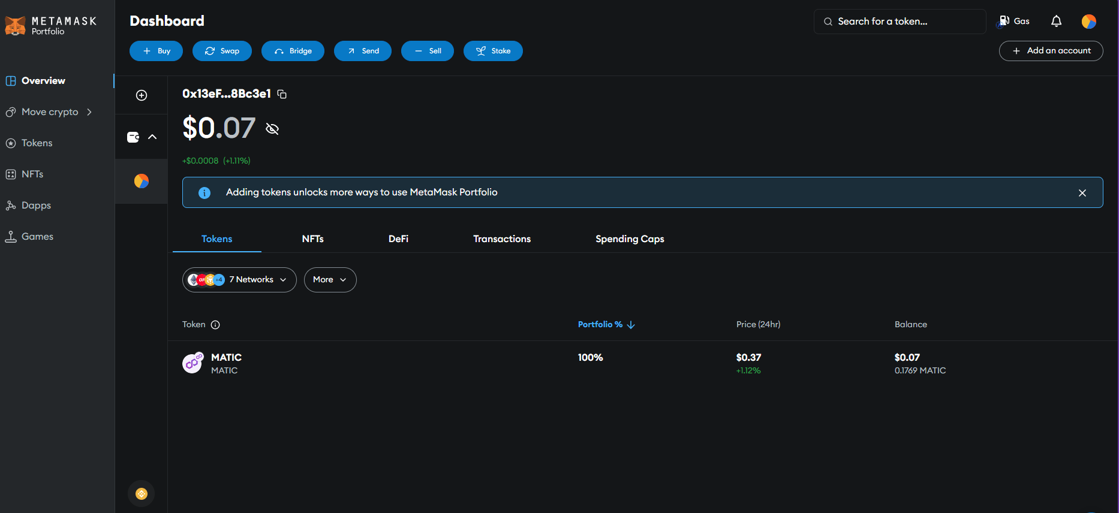Focus the token search field
Screen dimensions: 1119x513
pos(900,22)
